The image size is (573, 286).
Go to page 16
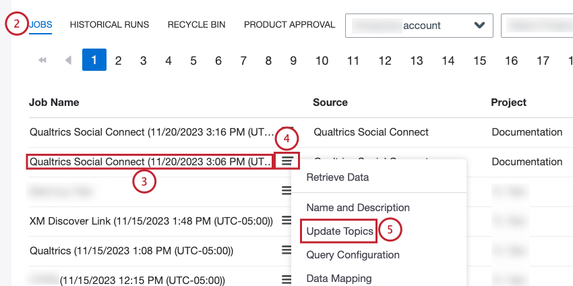point(511,60)
